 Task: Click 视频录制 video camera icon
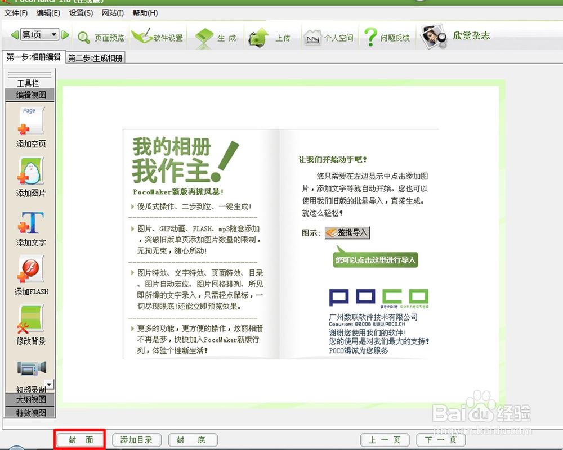[32, 368]
